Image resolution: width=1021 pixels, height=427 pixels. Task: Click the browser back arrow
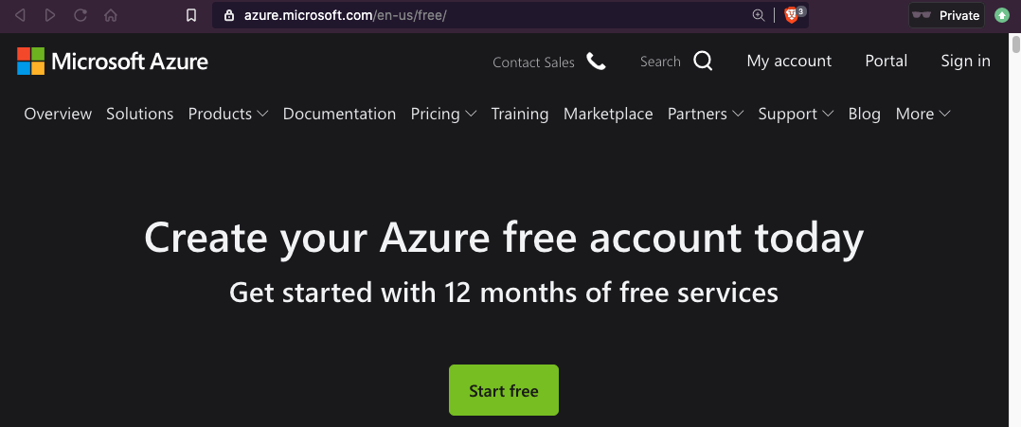(x=21, y=15)
